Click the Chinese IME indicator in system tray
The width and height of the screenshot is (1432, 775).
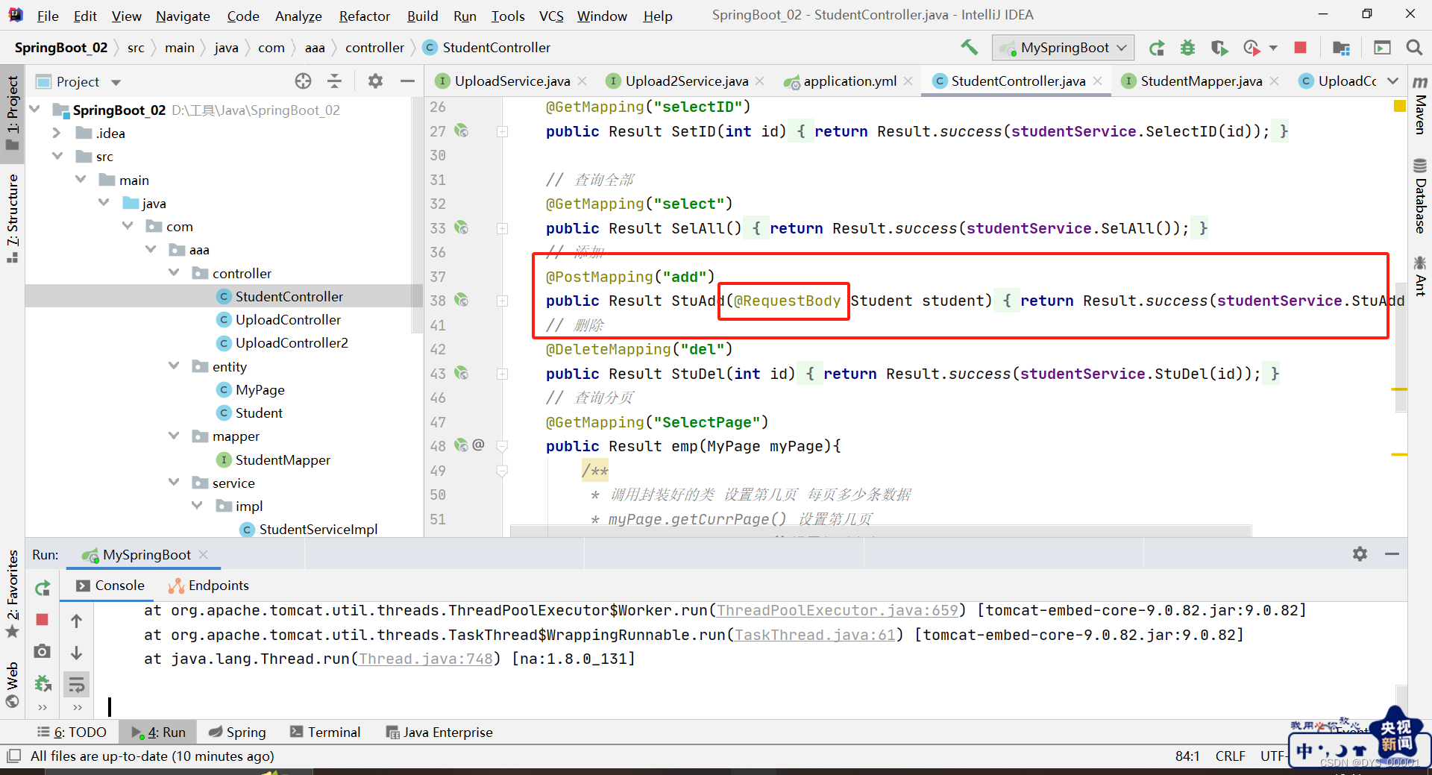pyautogui.click(x=1304, y=750)
